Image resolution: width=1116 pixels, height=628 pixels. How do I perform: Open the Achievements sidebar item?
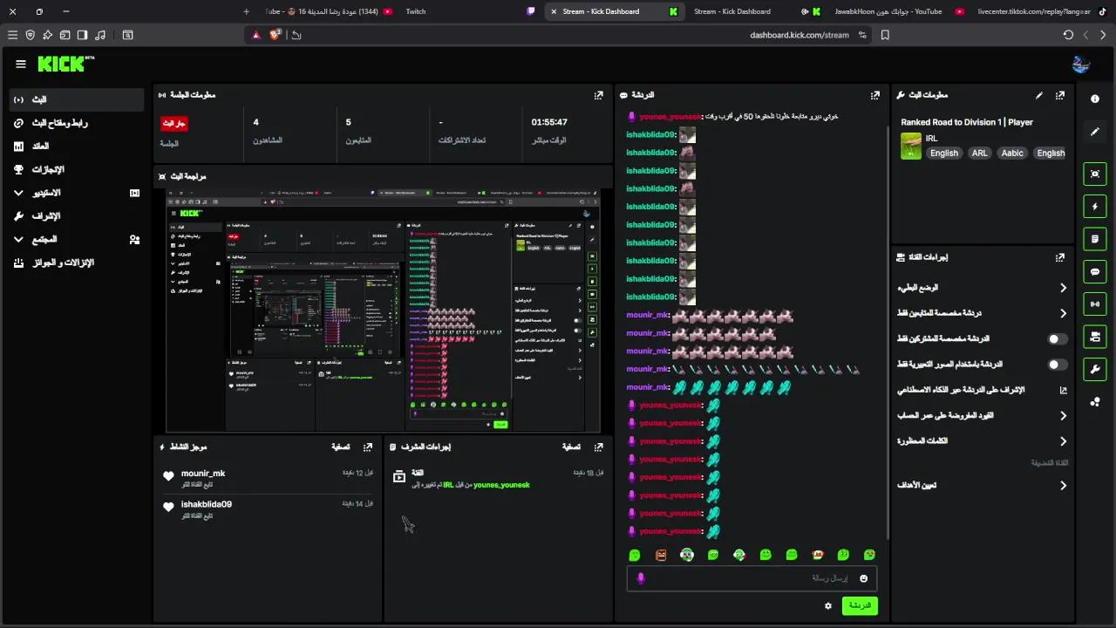coord(77,169)
